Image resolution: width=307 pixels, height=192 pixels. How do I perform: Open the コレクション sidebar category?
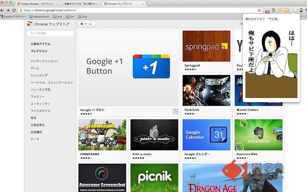(39, 51)
